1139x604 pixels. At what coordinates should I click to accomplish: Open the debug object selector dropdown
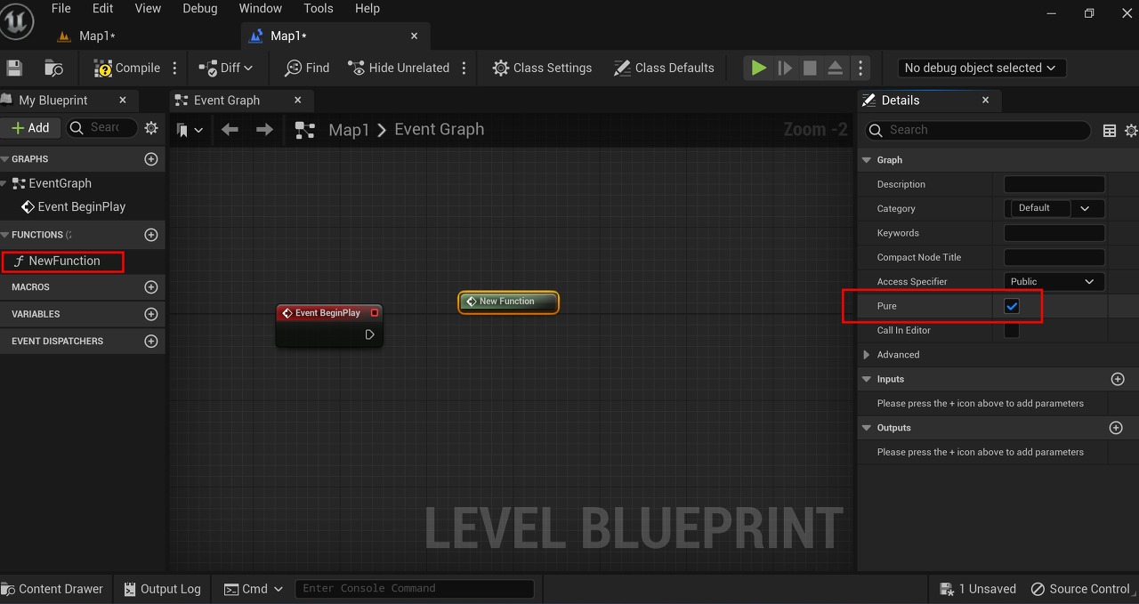tap(980, 68)
